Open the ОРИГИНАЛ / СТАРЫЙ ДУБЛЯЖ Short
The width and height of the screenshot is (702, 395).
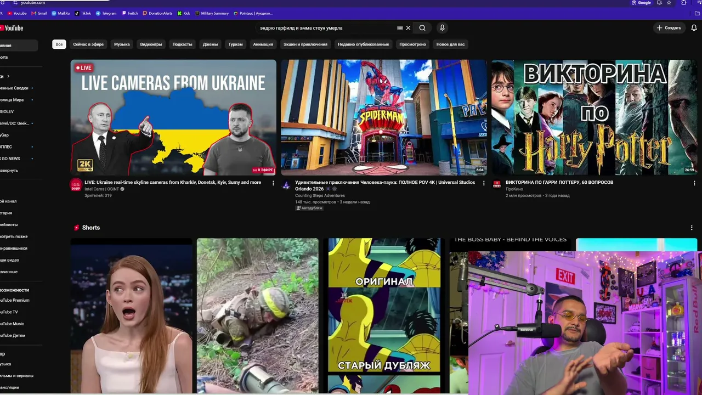[x=384, y=315]
